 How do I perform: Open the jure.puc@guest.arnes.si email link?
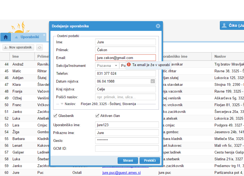click(121, 172)
